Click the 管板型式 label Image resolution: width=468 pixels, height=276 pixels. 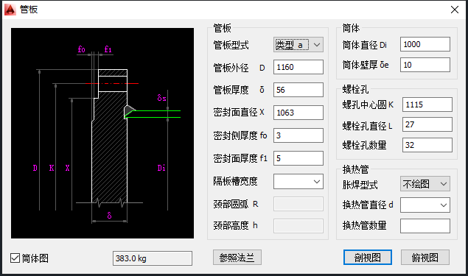pos(231,45)
